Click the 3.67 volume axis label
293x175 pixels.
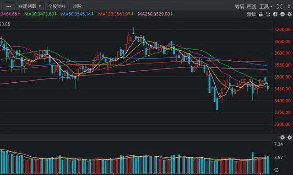coord(278,158)
